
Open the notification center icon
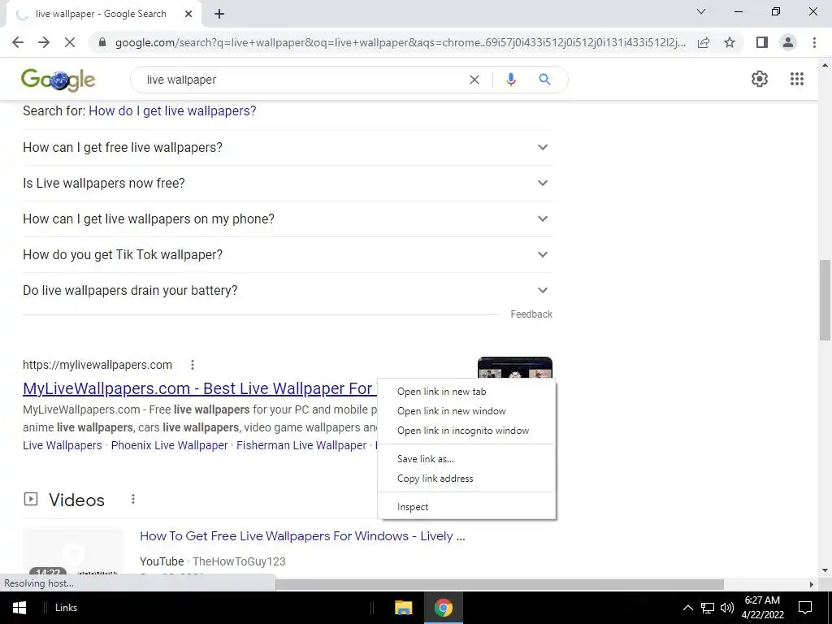(805, 608)
